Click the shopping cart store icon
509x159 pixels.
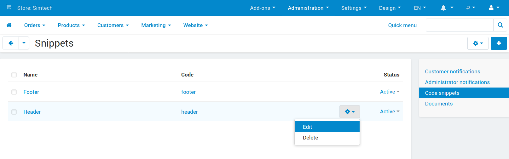point(9,7)
